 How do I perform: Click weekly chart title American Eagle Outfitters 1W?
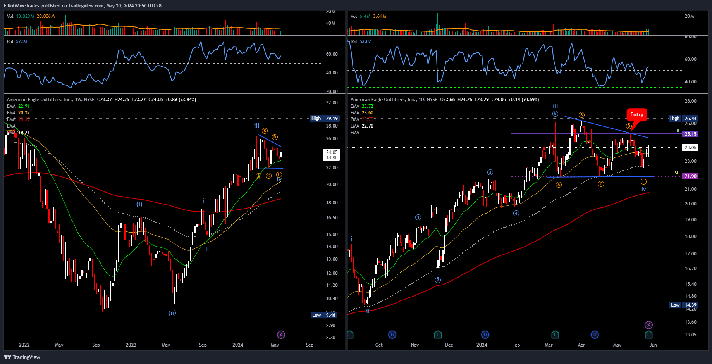coord(50,99)
